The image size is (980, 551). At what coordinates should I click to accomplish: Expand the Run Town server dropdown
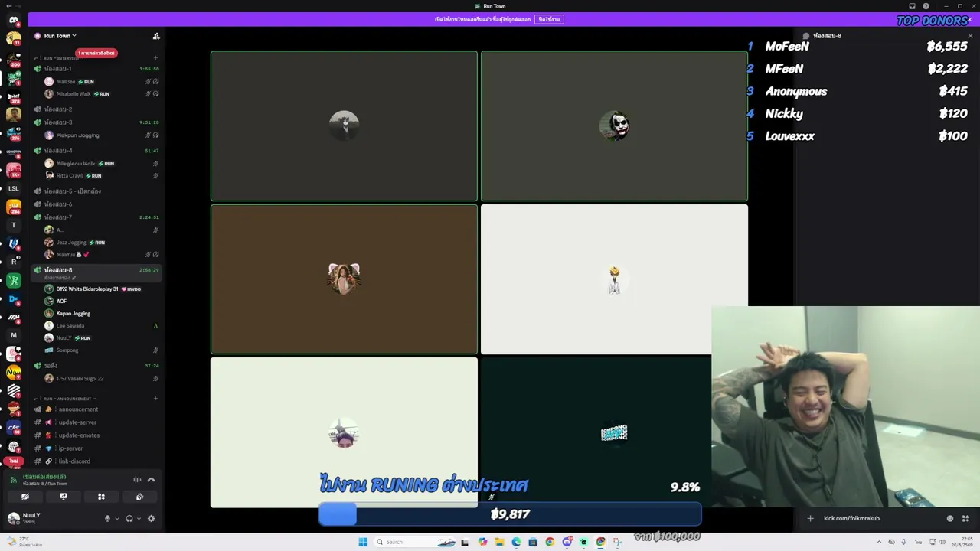(x=60, y=36)
